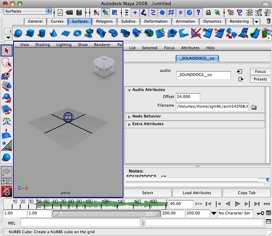Screen dimensions: 272x236
Task: Switch to the Animation shelf tab
Action: click(185, 21)
